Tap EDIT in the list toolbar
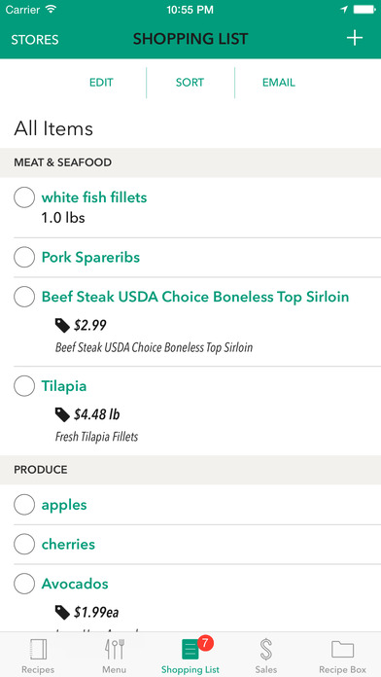 [101, 83]
